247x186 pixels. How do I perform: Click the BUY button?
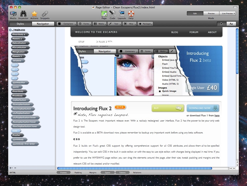[168, 108]
